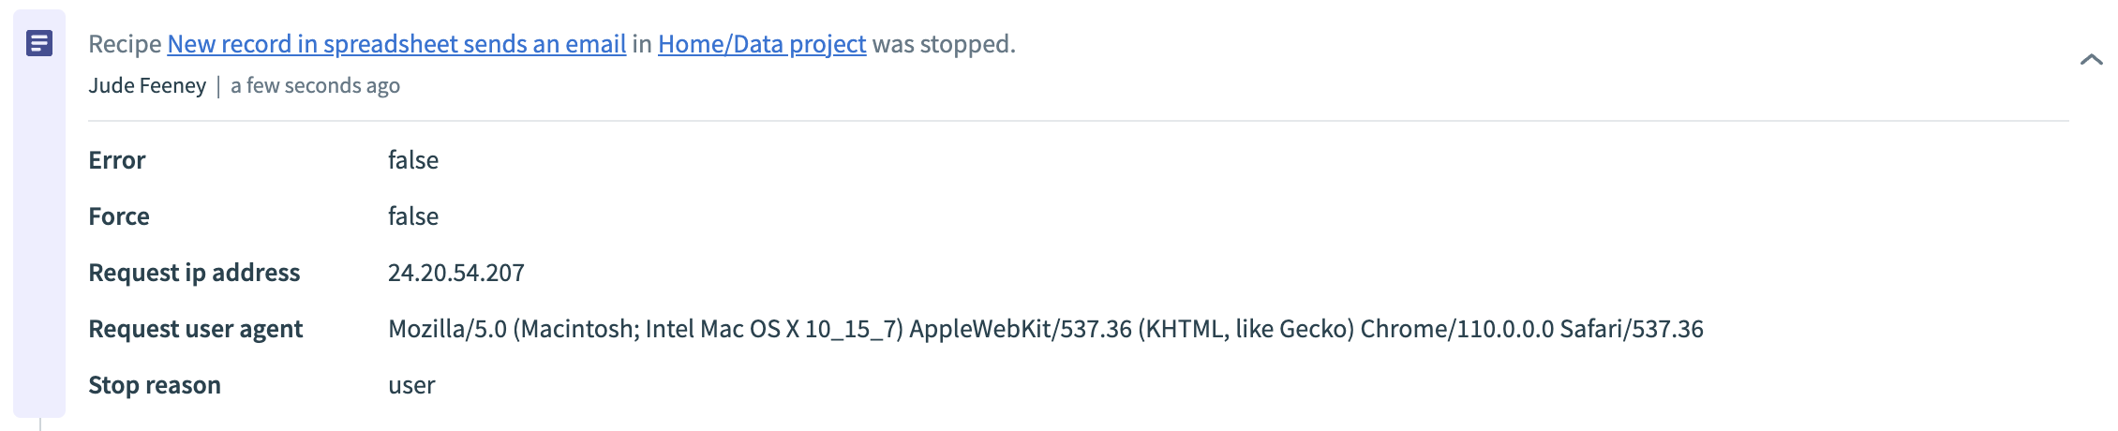Viewport: 2118px width, 431px height.
Task: Click the Mozilla/5.0 user agent string
Action: [1045, 329]
